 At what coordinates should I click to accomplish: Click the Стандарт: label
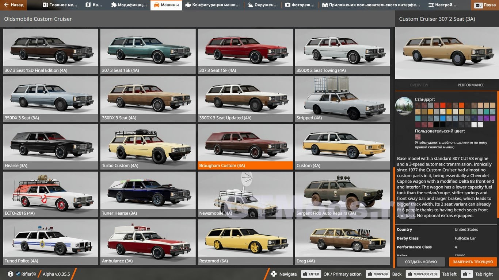(x=425, y=99)
